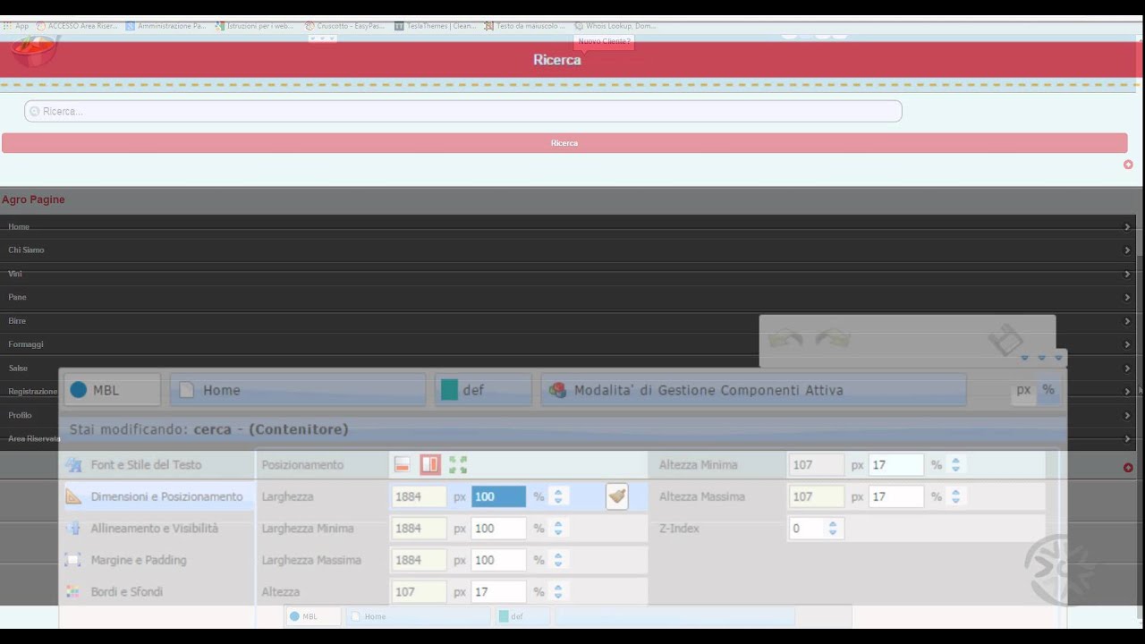This screenshot has height=644, width=1145.
Task: Switch units to percent
Action: coord(1047,390)
